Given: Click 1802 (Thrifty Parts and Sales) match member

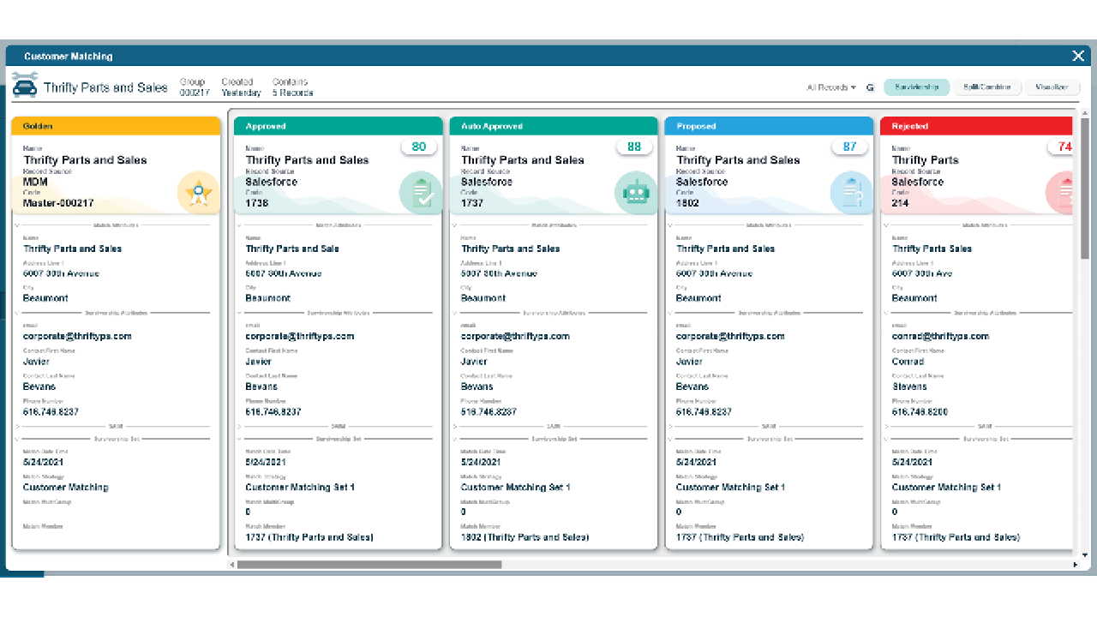Looking at the screenshot, I should (525, 537).
